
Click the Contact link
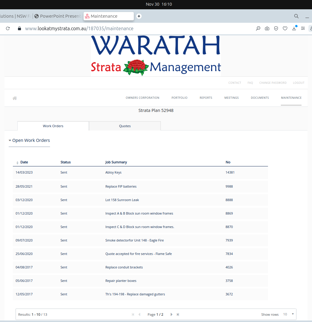[234, 83]
